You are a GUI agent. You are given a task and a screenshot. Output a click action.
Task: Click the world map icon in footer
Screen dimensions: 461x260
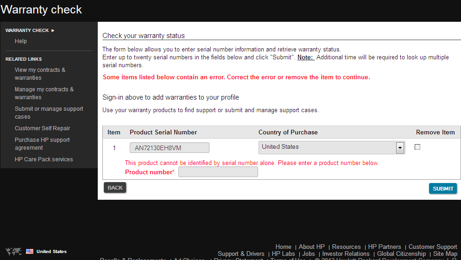click(x=13, y=251)
